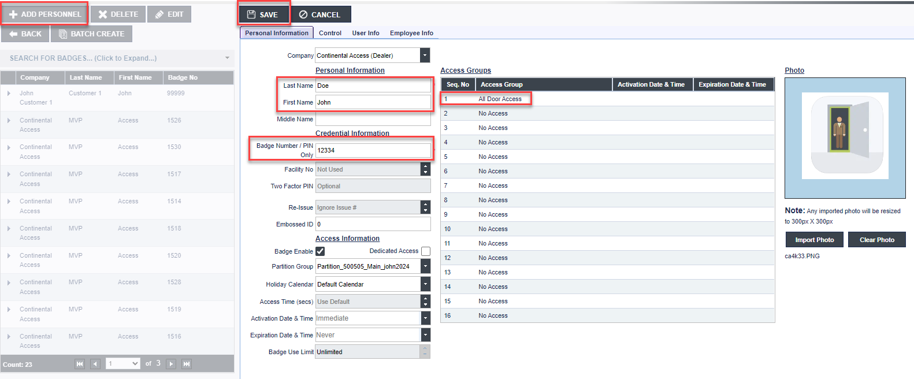914x379 pixels.
Task: Open Batch Create
Action: tap(91, 34)
